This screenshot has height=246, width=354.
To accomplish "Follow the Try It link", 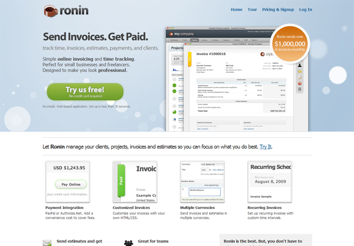I will tap(265, 147).
